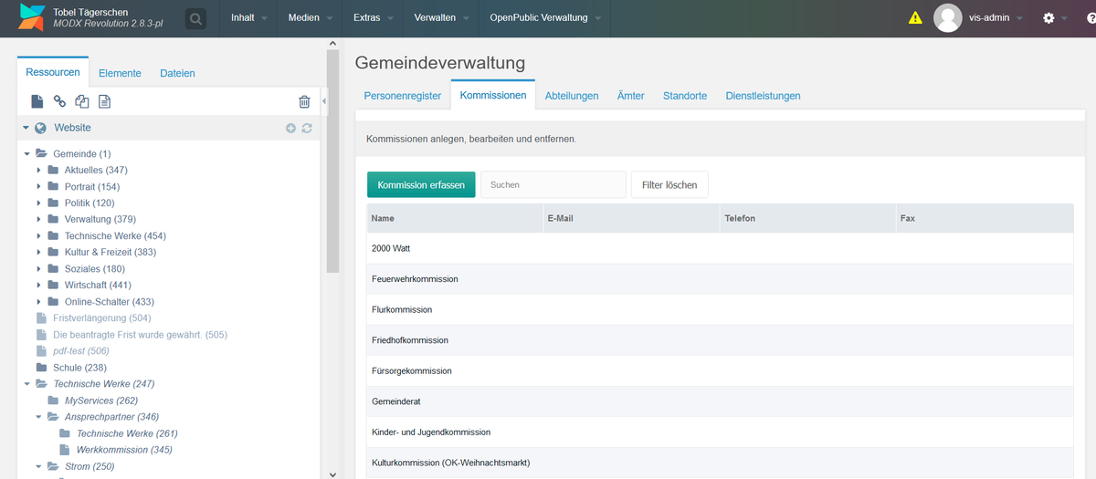Click the plus icon beside Website
1096x479 pixels.
click(x=290, y=129)
